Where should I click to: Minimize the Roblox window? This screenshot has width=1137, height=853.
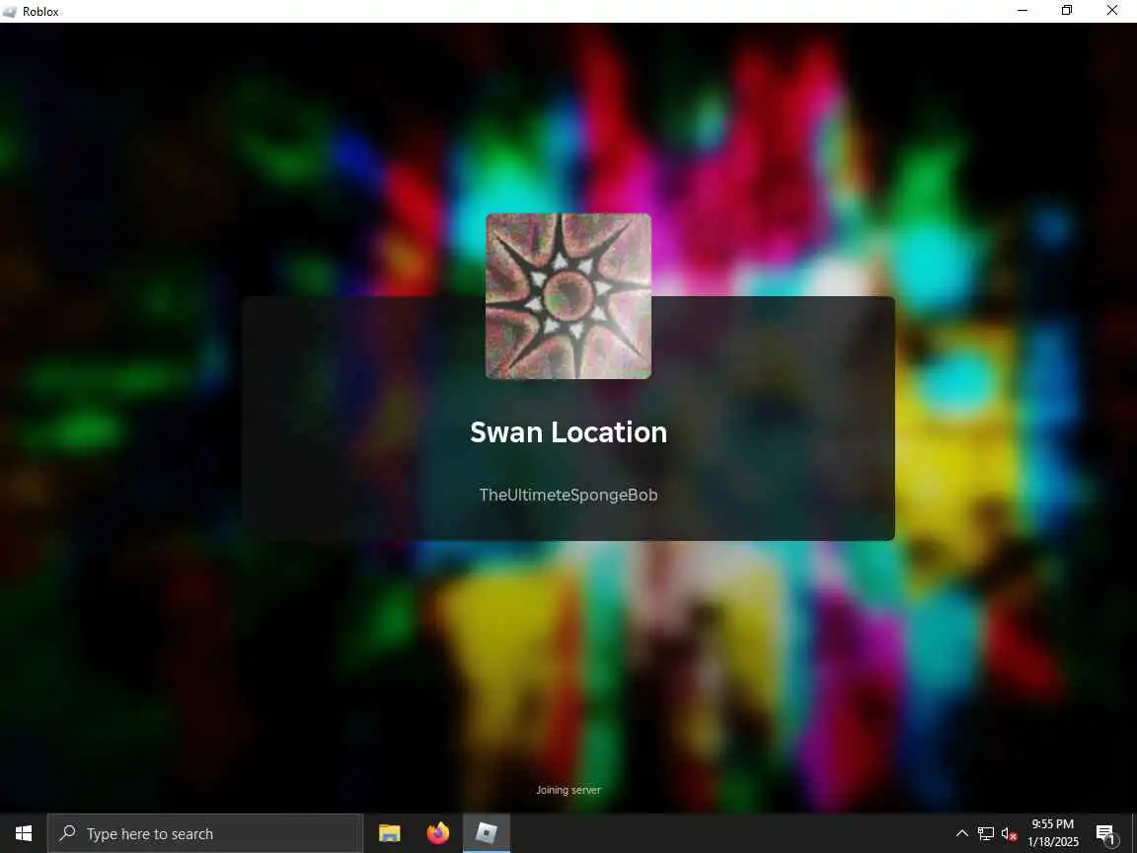(1023, 11)
